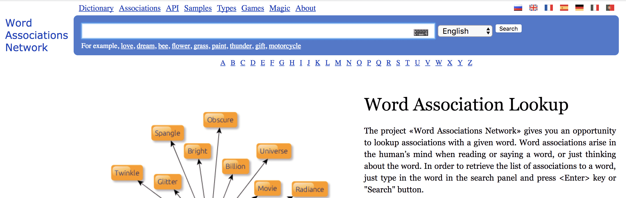Viewport: 626px width, 198px height.
Task: Browse words starting with I
Action: [x=301, y=63]
